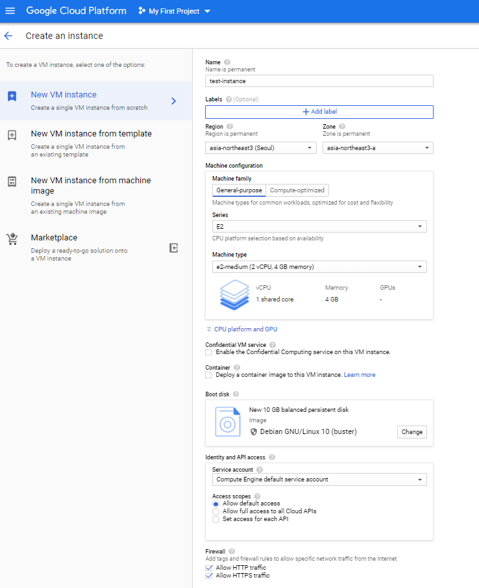Click the boot disk image thumbnail
This screenshot has height=588, width=479.
pyautogui.click(x=228, y=422)
